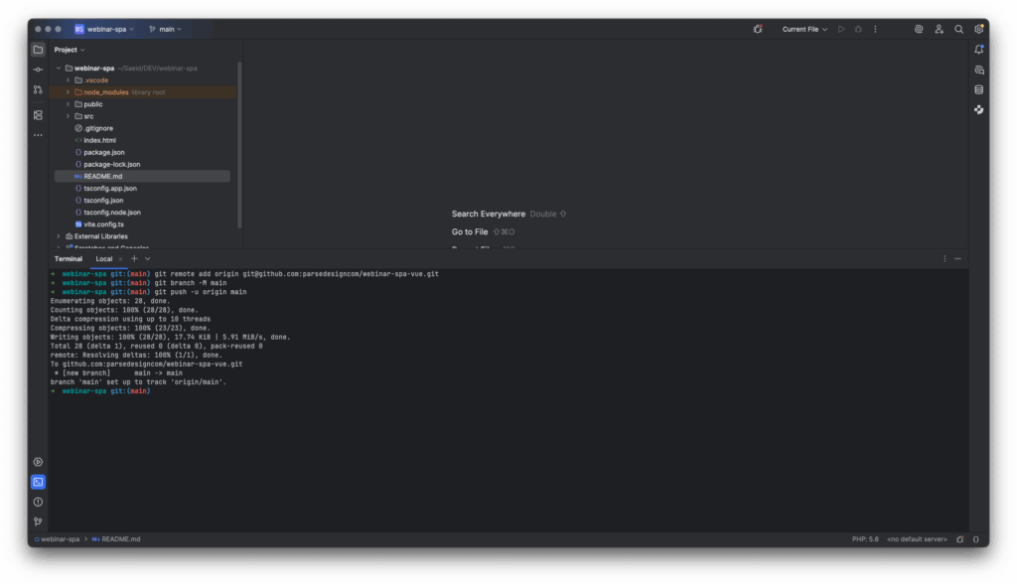This screenshot has width=1017, height=584.
Task: Open IDE settings gear icon
Action: click(x=979, y=29)
